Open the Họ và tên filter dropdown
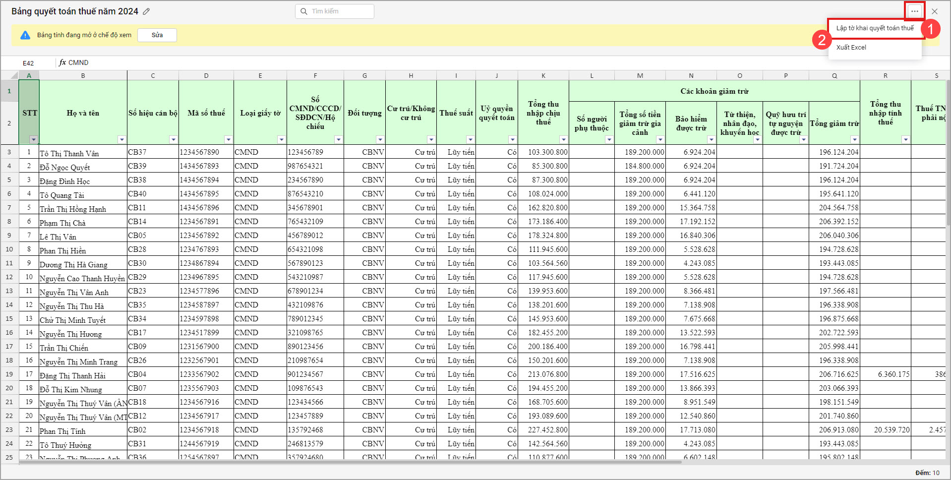 coord(121,140)
